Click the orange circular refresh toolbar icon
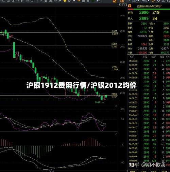Image resolution: width=170 pixels, height=172 pixels. click(115, 1)
